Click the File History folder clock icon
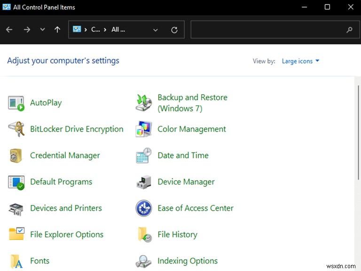361x271 pixels. tap(145, 235)
